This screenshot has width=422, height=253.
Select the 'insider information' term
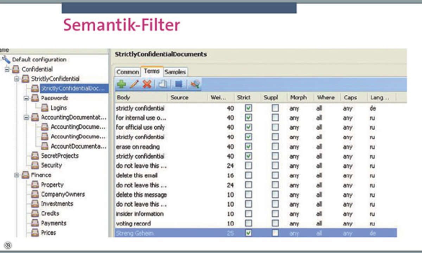[140, 214]
